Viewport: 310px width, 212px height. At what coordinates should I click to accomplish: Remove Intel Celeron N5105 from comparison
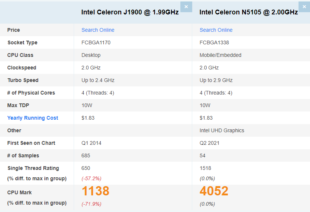(304, 7)
